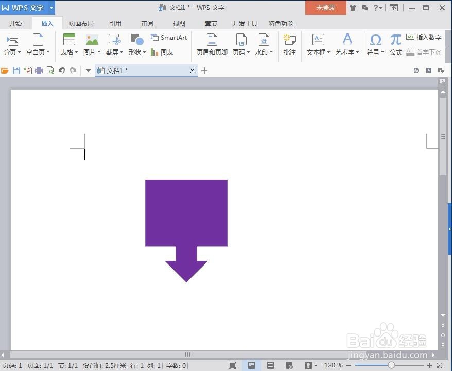The image size is (452, 371).
Task: Switch to the 引用 tab
Action: coord(115,23)
